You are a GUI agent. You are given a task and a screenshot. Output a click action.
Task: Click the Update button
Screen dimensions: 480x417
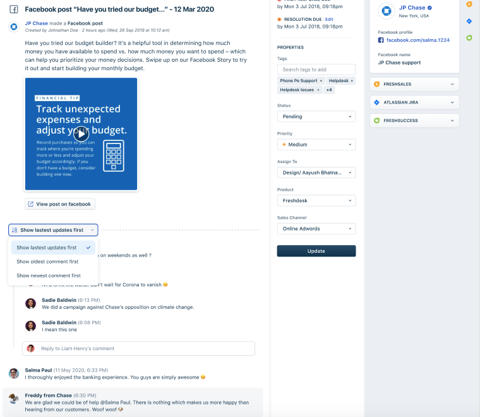[316, 251]
